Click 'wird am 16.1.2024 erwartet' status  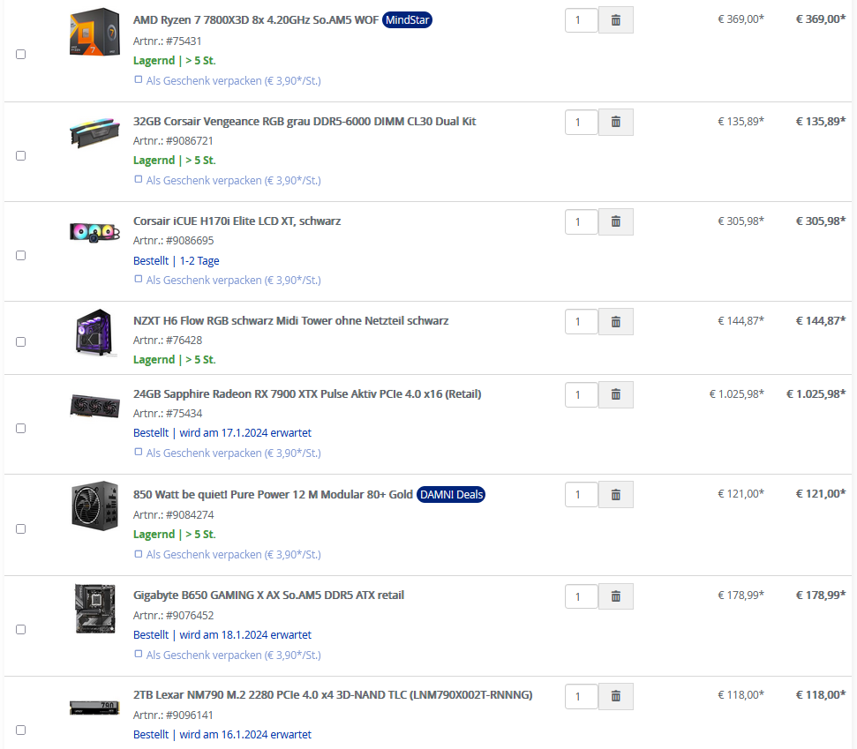pyautogui.click(x=245, y=734)
